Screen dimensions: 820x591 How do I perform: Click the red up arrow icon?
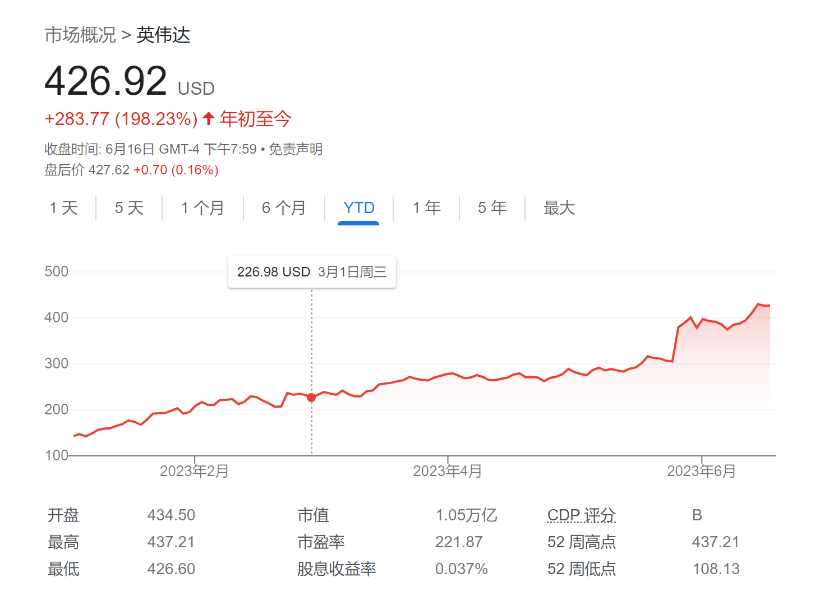point(209,119)
